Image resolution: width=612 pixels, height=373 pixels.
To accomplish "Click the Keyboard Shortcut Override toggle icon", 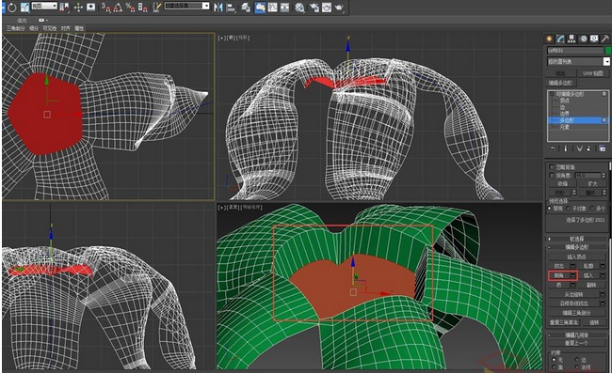I will click(91, 7).
